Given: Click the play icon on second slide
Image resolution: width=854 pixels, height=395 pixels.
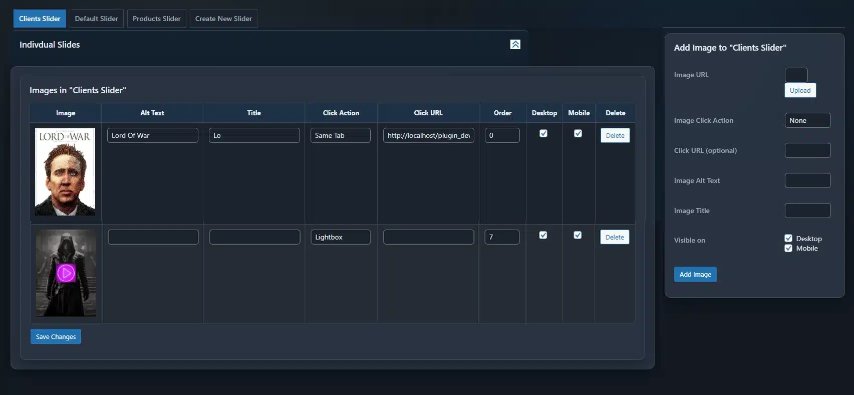Looking at the screenshot, I should coord(66,273).
